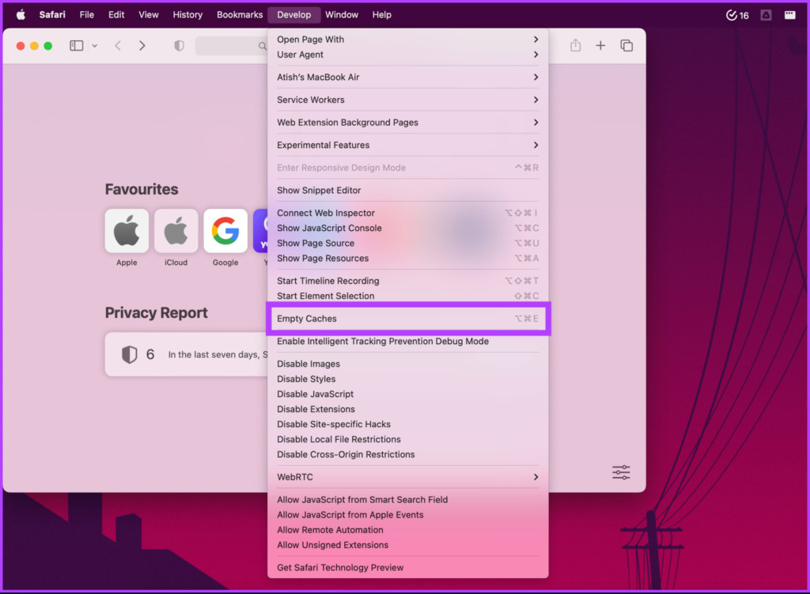
Task: Expand the User Agent submenu
Action: coord(407,55)
